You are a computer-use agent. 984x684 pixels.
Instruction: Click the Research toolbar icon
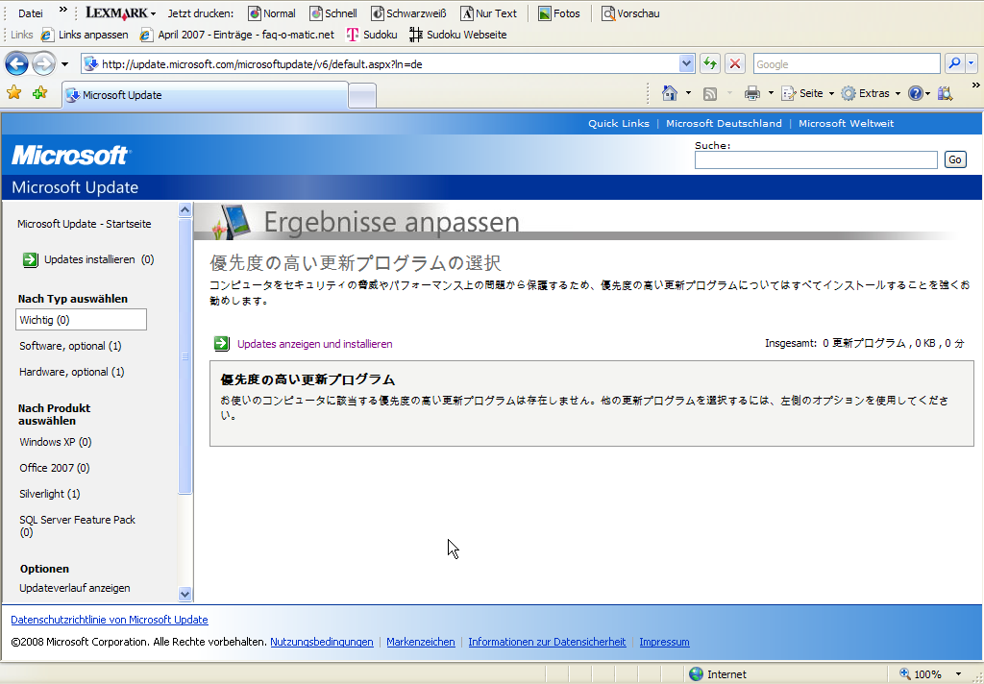(x=945, y=94)
